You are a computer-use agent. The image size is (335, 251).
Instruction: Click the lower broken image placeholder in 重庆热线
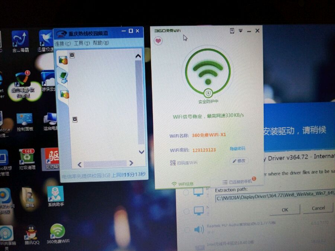(75, 119)
